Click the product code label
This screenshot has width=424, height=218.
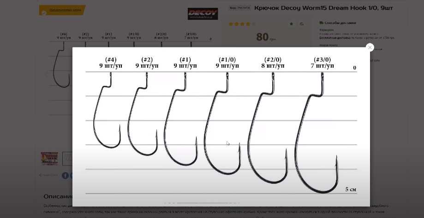tap(240, 8)
